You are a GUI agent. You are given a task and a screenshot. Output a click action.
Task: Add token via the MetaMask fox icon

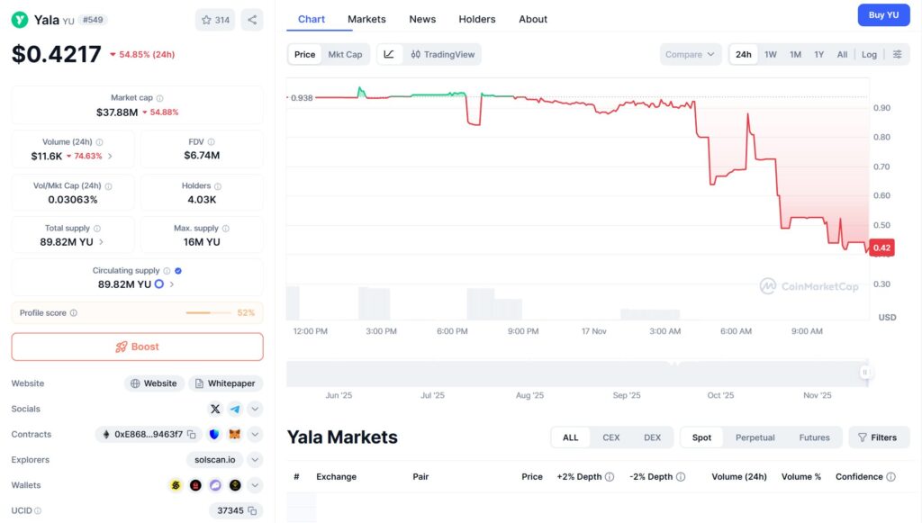[x=234, y=435]
